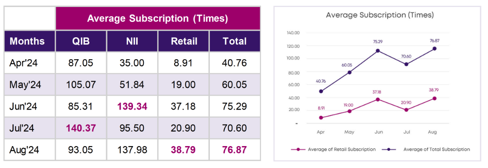This screenshot has height=168, width=488.
Task: Select the NII column header
Action: pyautogui.click(x=132, y=41)
